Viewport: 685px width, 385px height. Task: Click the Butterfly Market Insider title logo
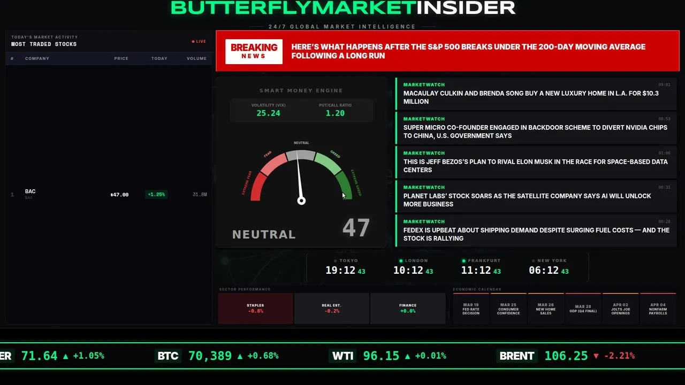tap(343, 7)
